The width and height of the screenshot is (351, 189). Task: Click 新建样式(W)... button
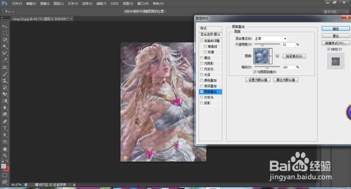(x=336, y=43)
